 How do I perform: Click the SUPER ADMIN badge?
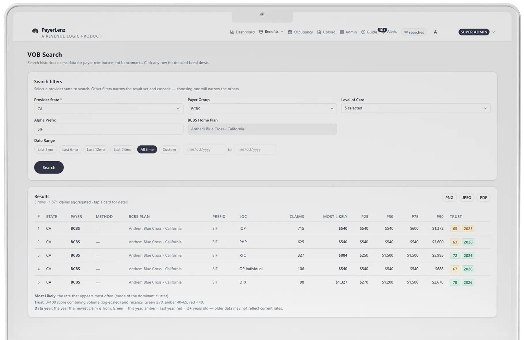click(474, 32)
